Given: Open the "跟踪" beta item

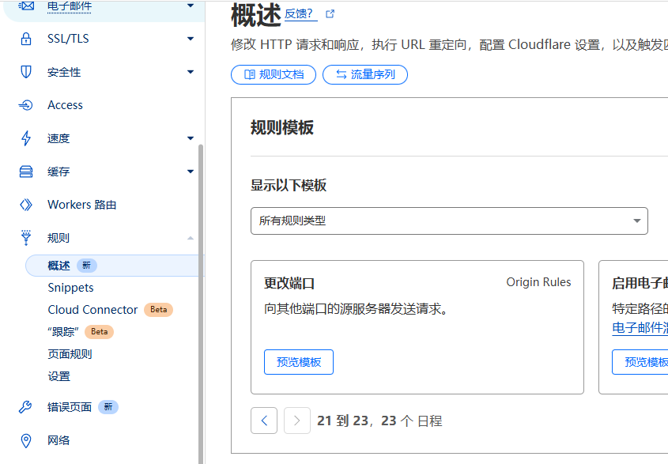Looking at the screenshot, I should [x=63, y=332].
